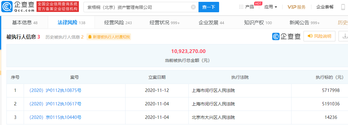Image resolution: width=348 pixels, height=125 pixels.
Task: Expand the 应用 dropdown
Action: (x=271, y=7)
